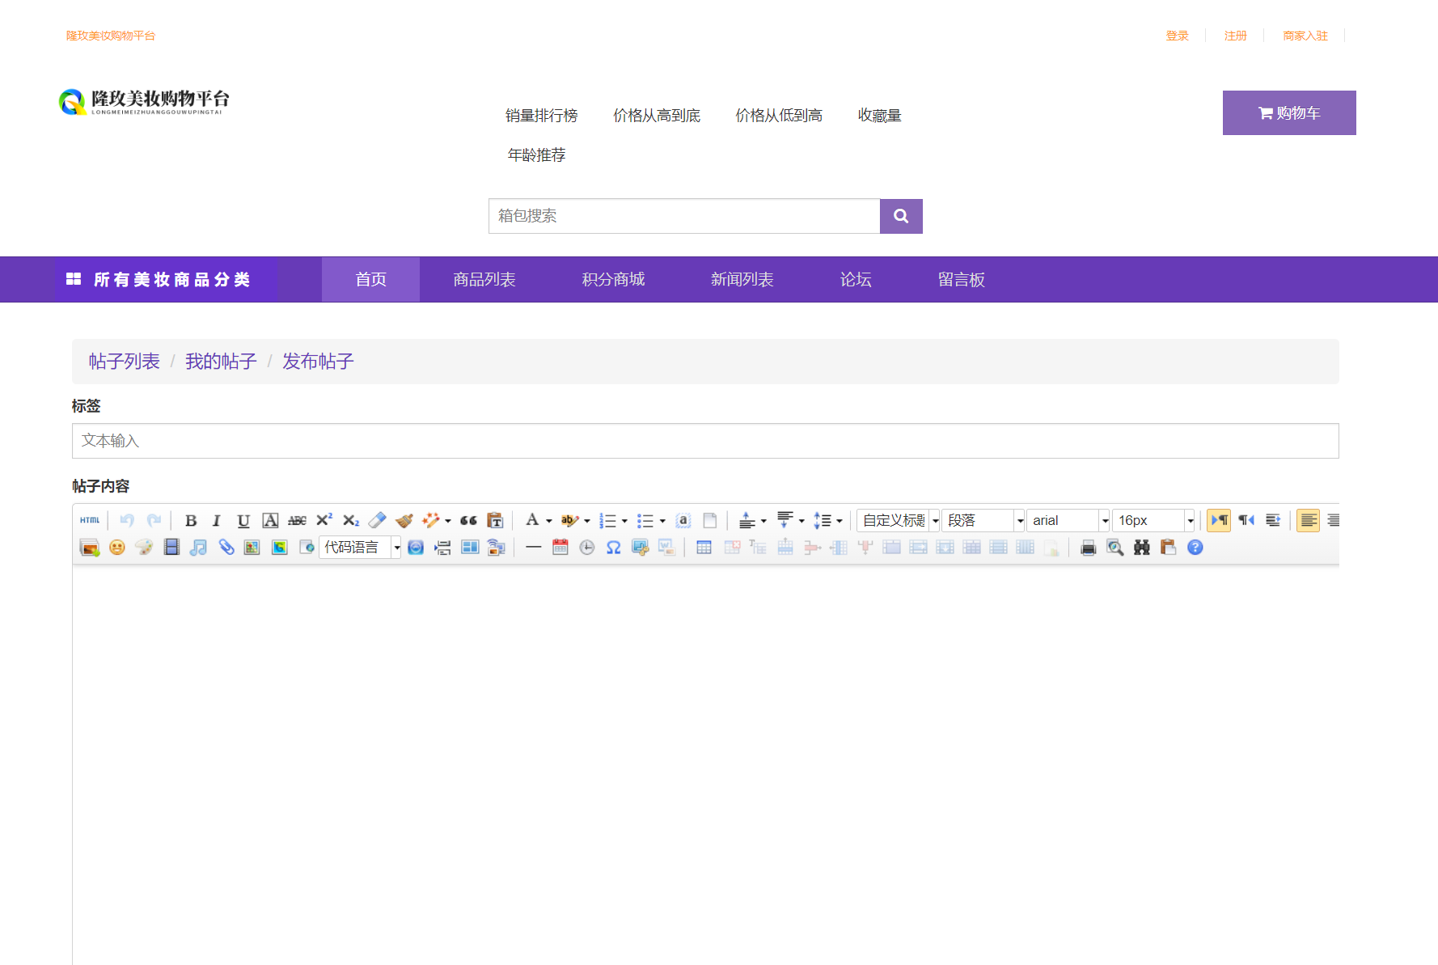Insert date with calendar icon
The image size is (1438, 965).
(x=560, y=548)
